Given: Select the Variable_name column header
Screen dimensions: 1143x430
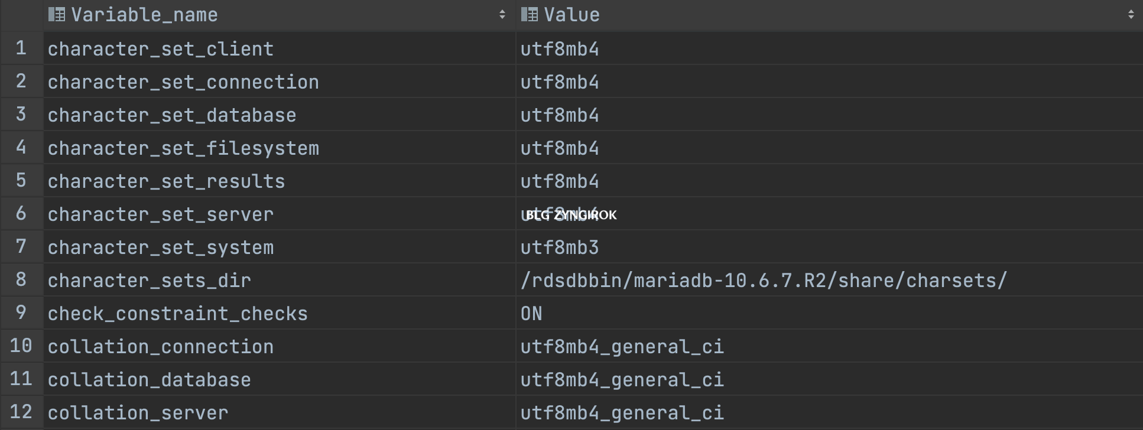Looking at the screenshot, I should click(280, 15).
